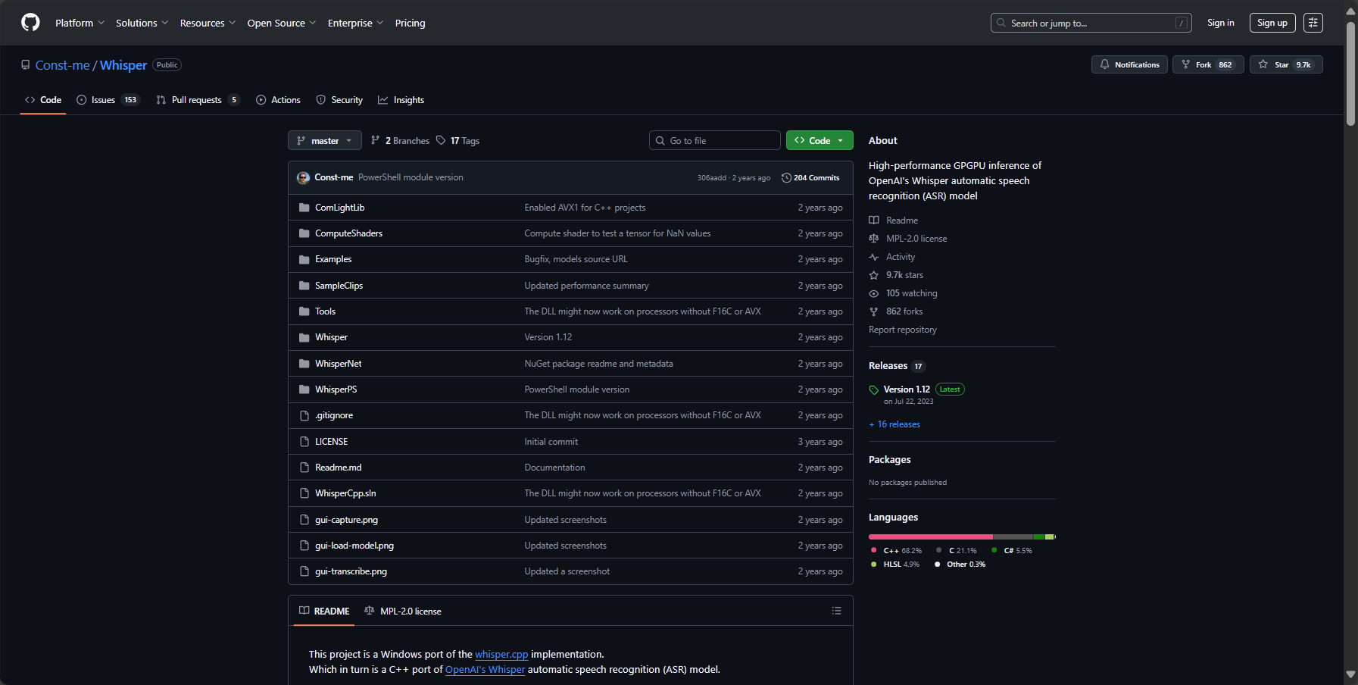1358x685 pixels.
Task: Show the + 16 releases link
Action: point(894,424)
